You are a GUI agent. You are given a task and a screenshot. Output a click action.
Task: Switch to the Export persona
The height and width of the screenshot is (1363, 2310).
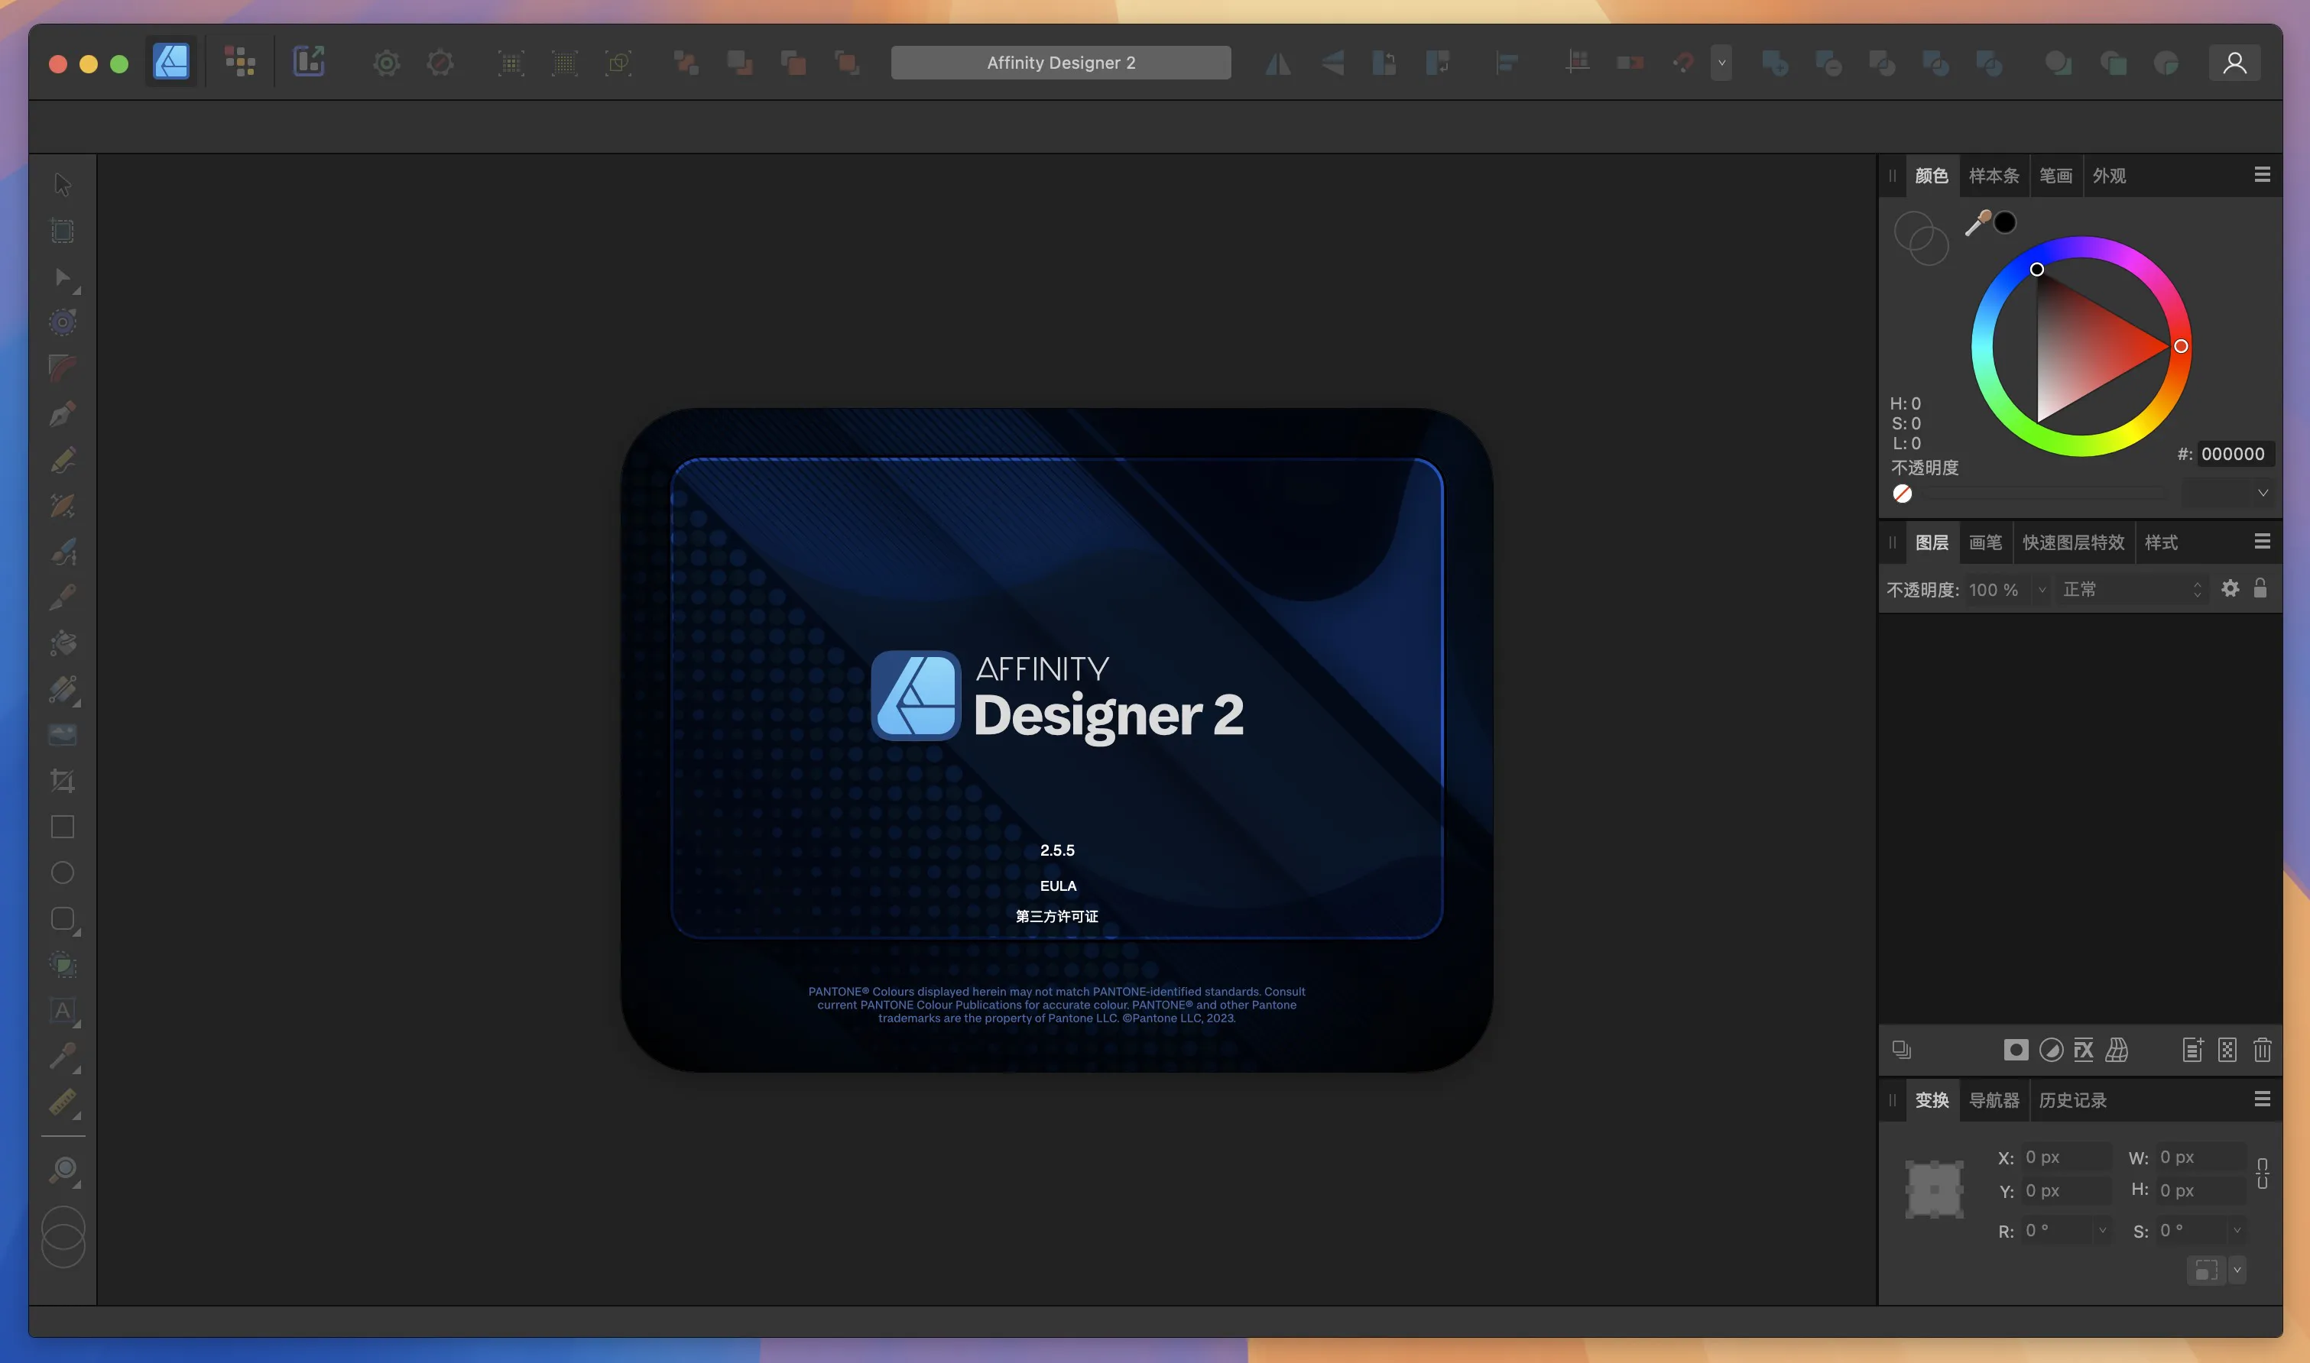pos(309,63)
